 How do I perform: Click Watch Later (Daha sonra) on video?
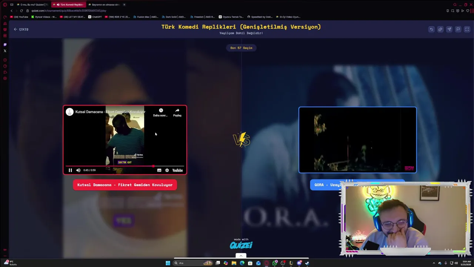pyautogui.click(x=160, y=112)
